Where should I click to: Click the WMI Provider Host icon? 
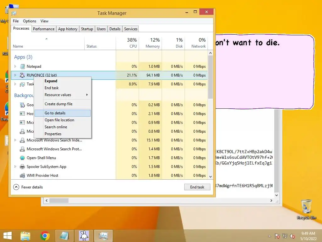click(x=22, y=176)
